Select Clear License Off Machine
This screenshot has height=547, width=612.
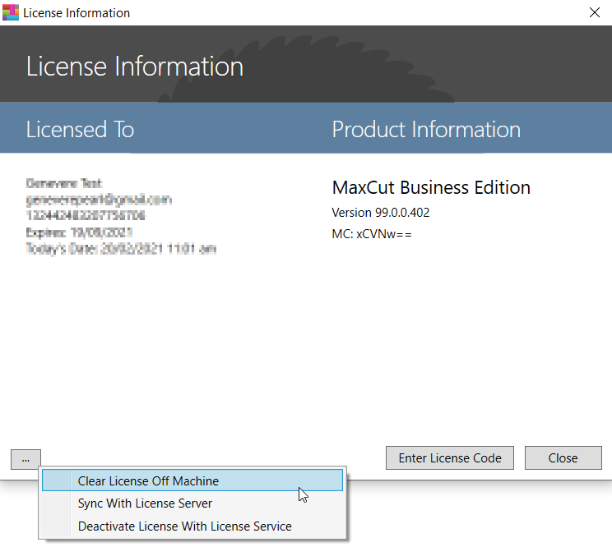point(148,480)
